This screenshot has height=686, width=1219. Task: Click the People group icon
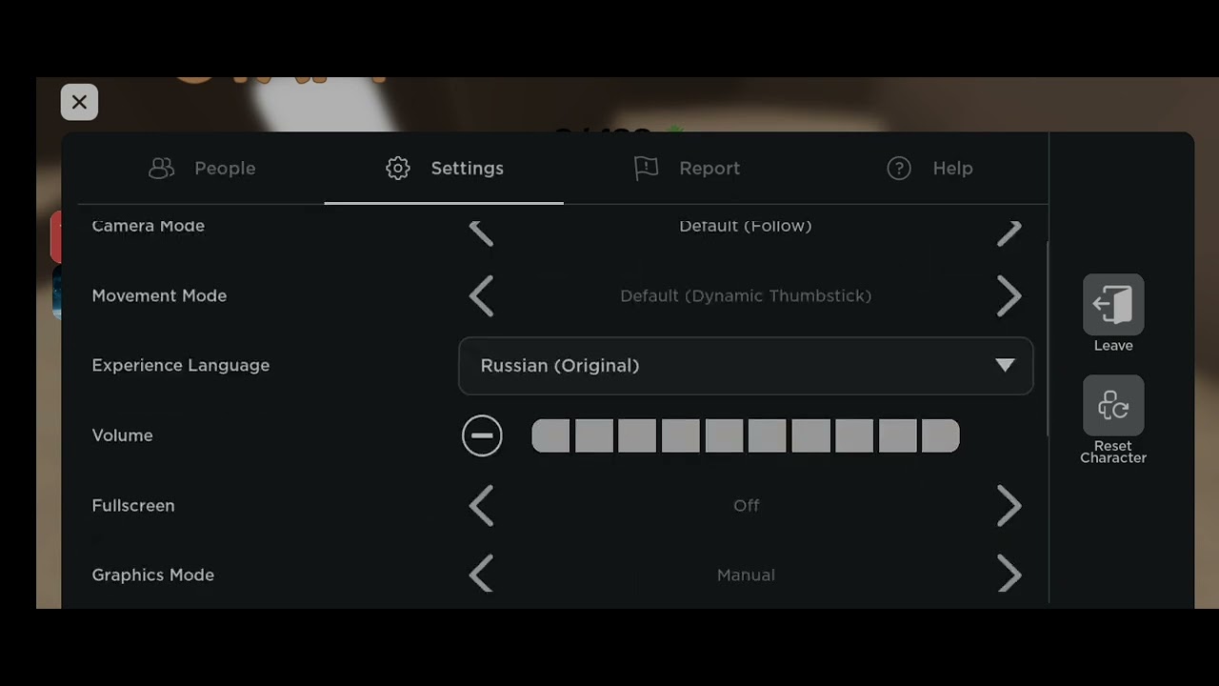point(162,169)
